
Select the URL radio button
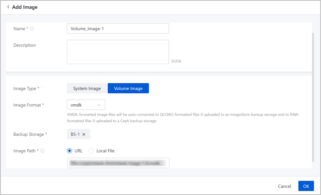click(x=70, y=151)
